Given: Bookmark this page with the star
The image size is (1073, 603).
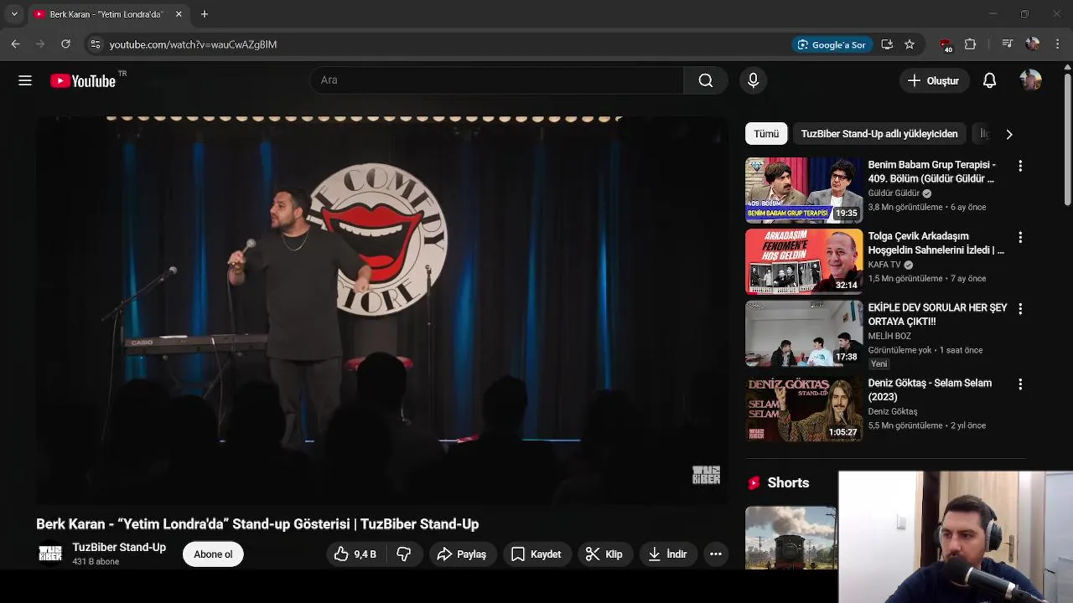Looking at the screenshot, I should pyautogui.click(x=910, y=44).
